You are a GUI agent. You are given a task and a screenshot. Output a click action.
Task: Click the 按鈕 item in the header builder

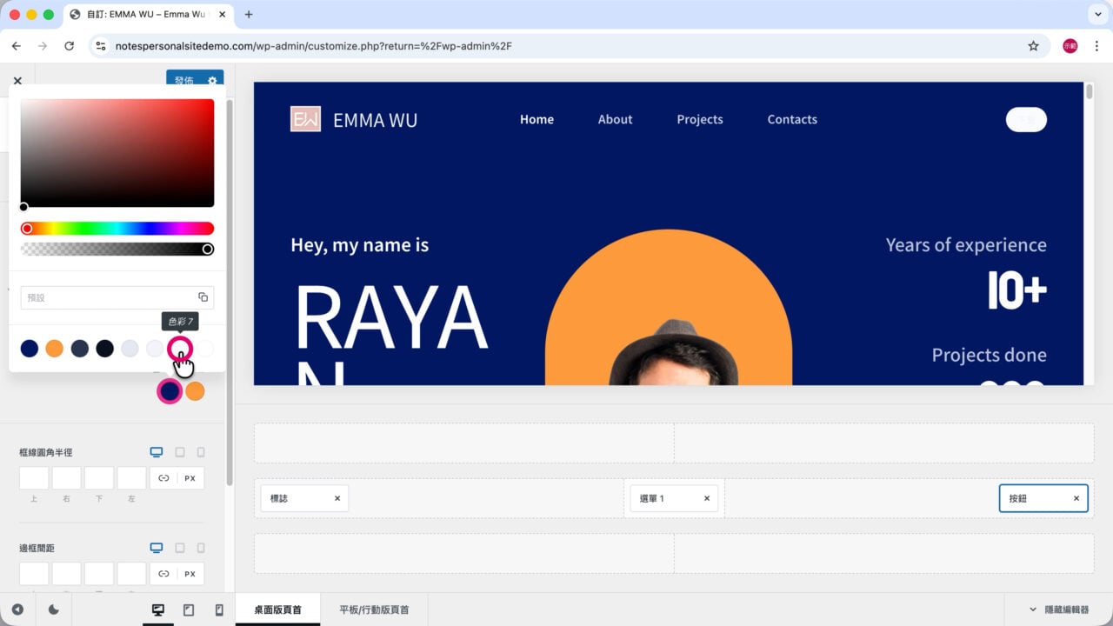[x=1035, y=498]
